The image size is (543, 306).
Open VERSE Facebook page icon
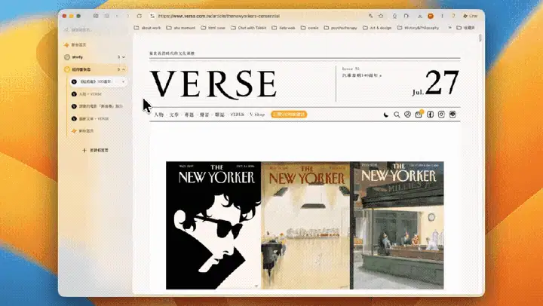coord(430,115)
